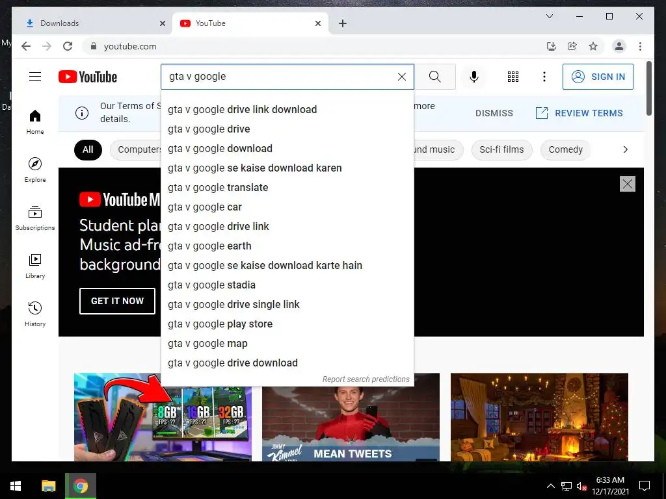Open the Chrome three-dot menu

tap(640, 46)
